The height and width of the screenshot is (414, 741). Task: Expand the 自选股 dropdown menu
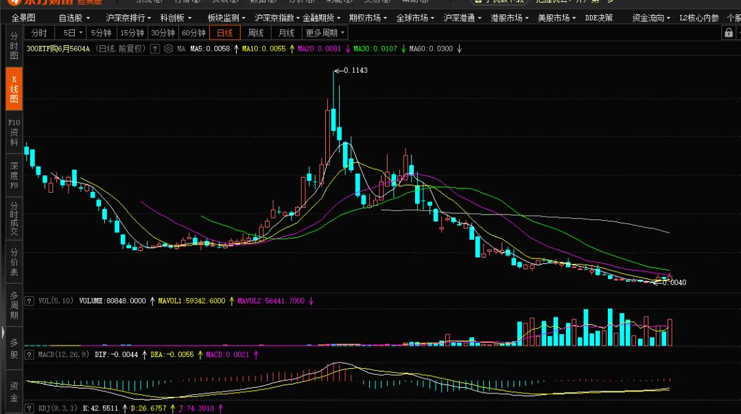74,18
